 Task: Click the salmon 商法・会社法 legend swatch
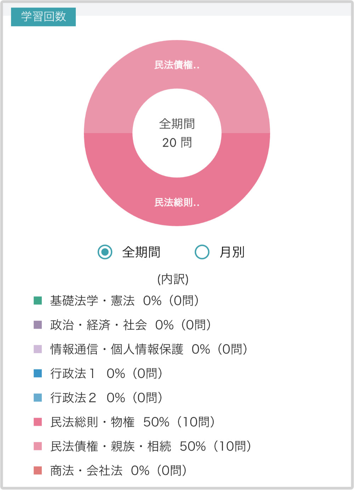[x=38, y=470]
